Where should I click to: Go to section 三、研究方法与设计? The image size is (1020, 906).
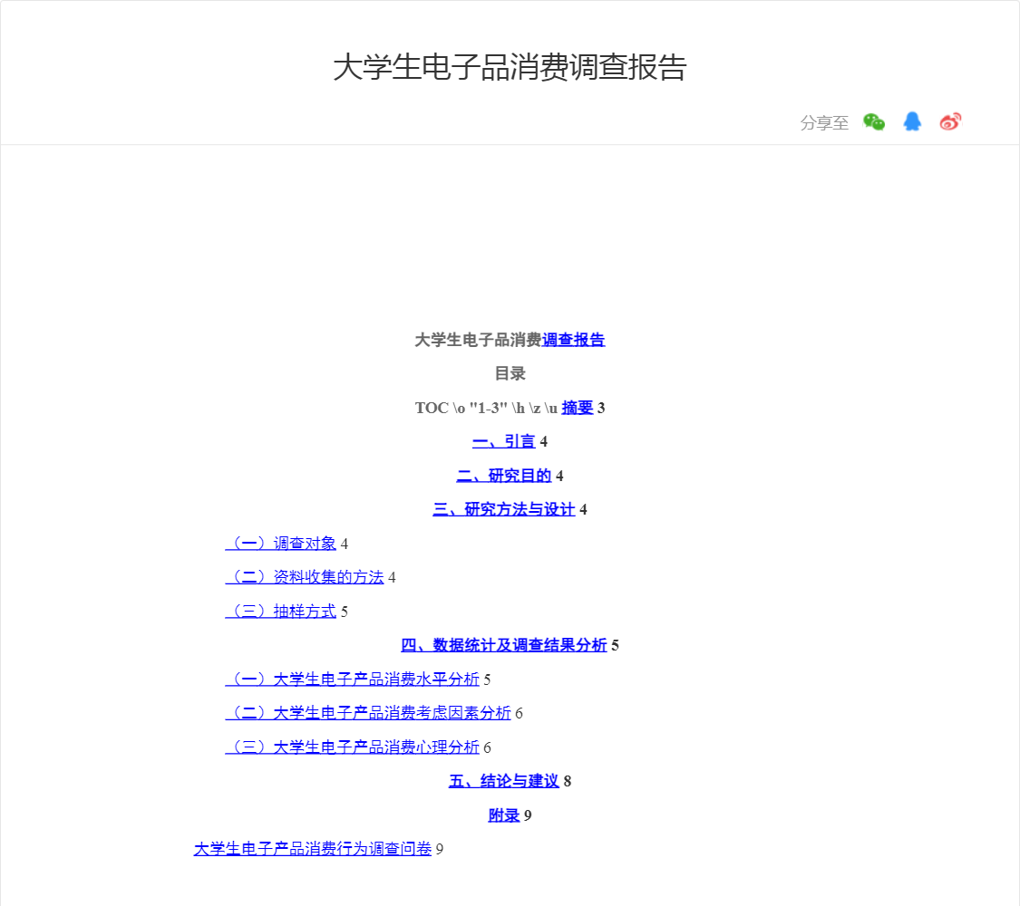pos(503,509)
